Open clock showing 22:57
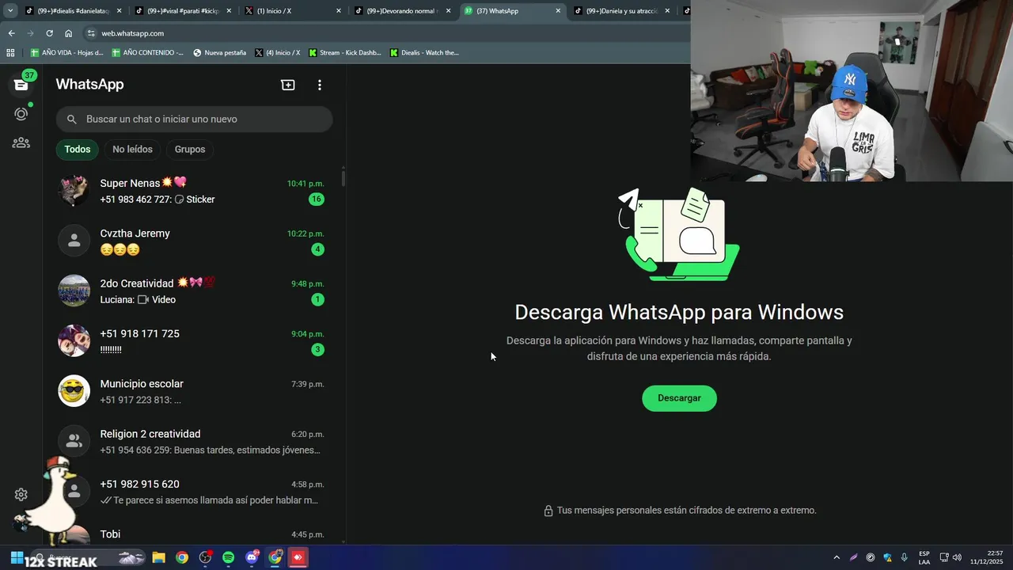The image size is (1013, 570). tap(986, 557)
